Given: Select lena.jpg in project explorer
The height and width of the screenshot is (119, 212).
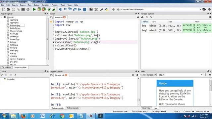Looking at the screenshot, I should [x=13, y=48].
